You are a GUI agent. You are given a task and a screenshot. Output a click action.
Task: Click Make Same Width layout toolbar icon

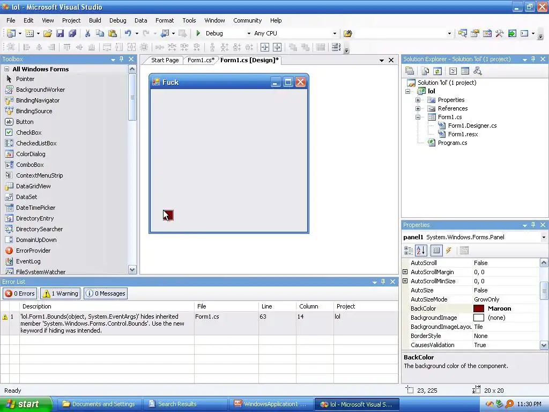click(x=107, y=47)
